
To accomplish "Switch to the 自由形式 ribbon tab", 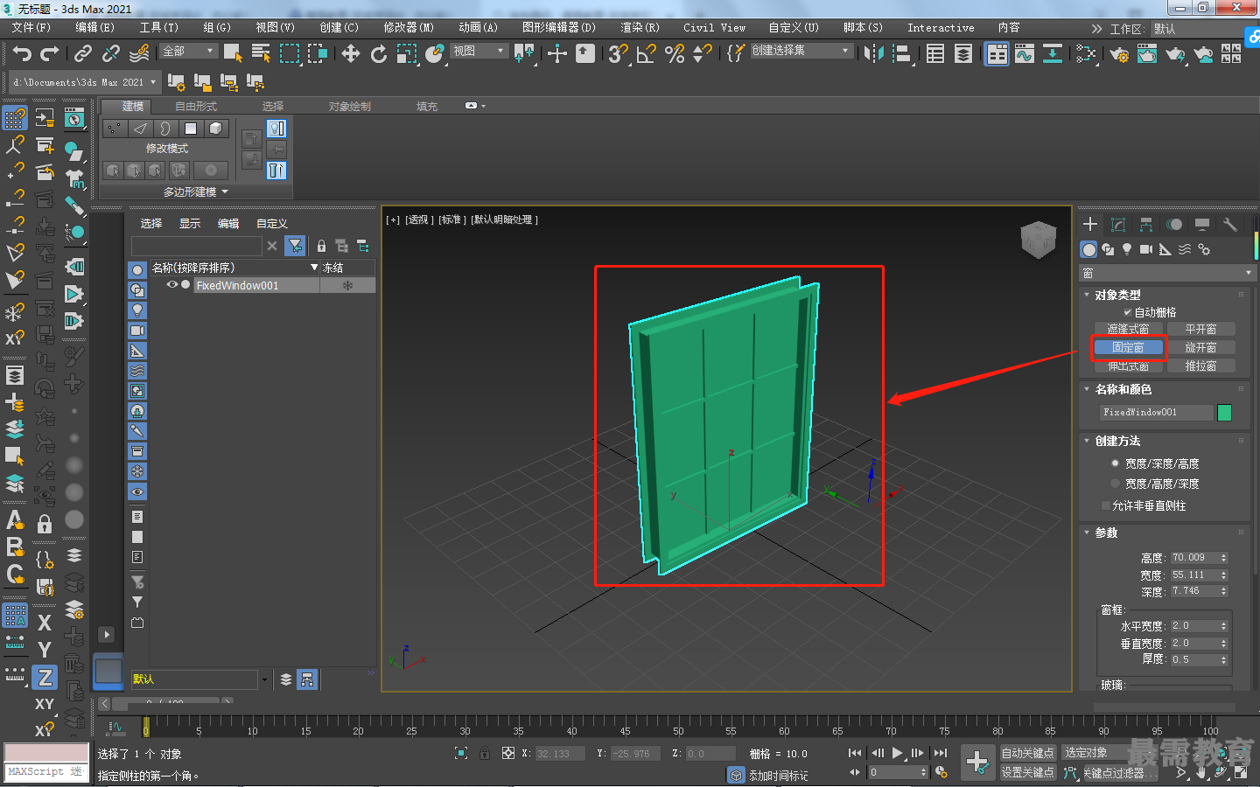I will (x=196, y=107).
